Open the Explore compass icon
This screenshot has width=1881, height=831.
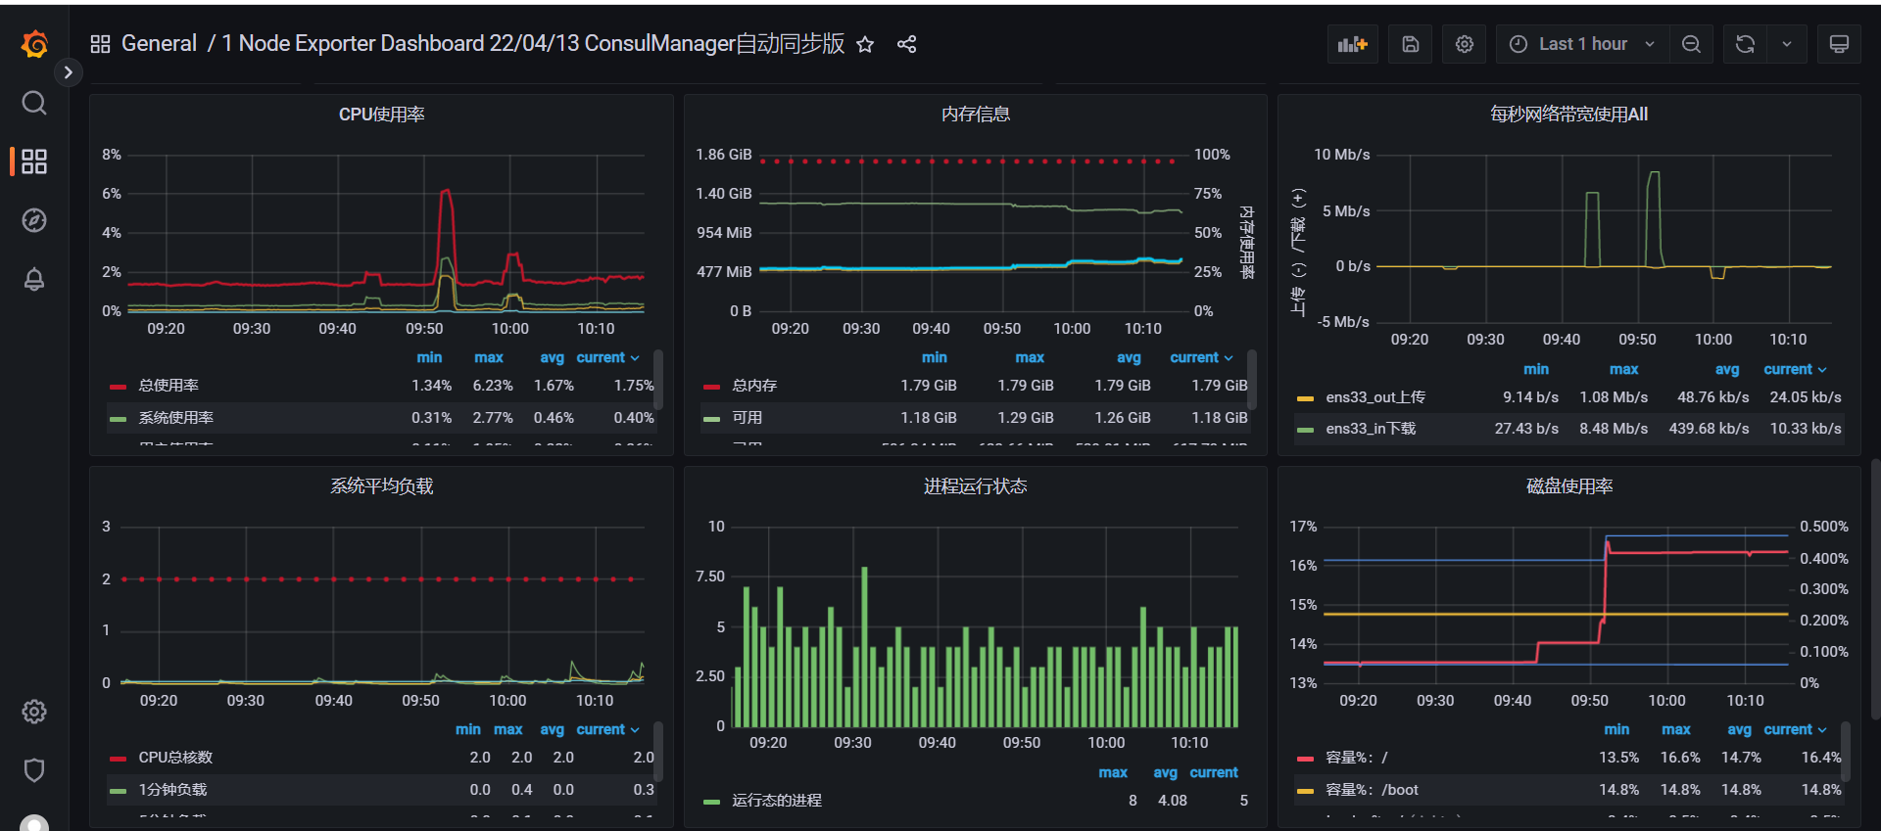34,220
